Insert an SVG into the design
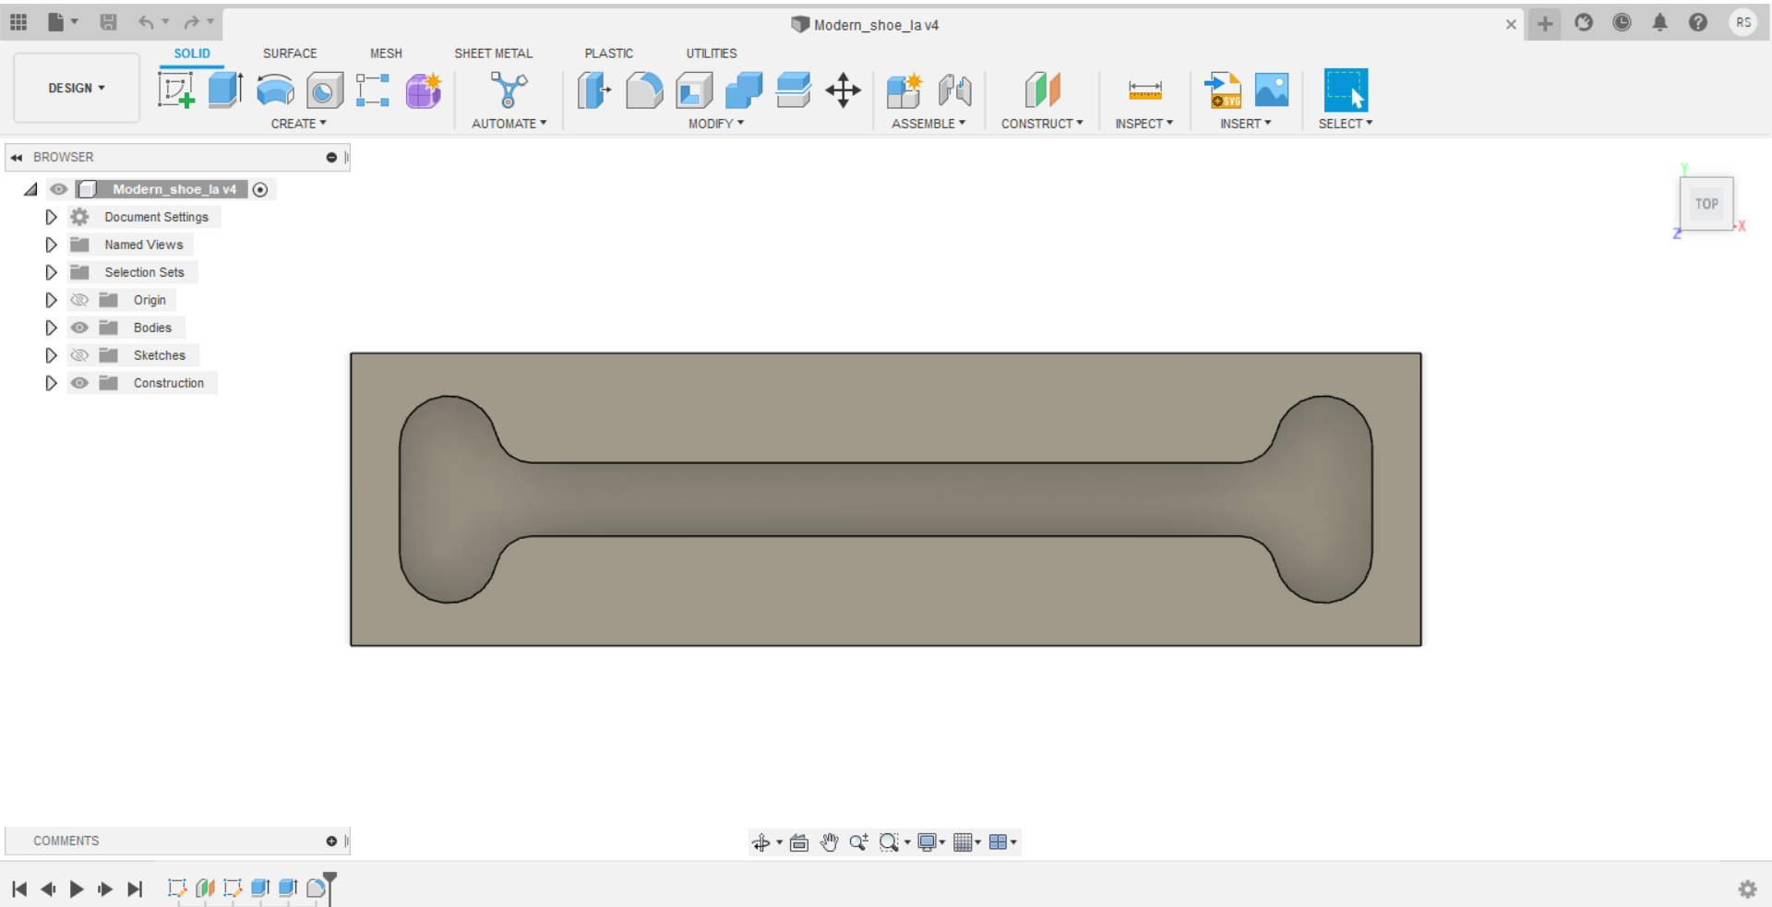The height and width of the screenshot is (907, 1772). [1223, 90]
